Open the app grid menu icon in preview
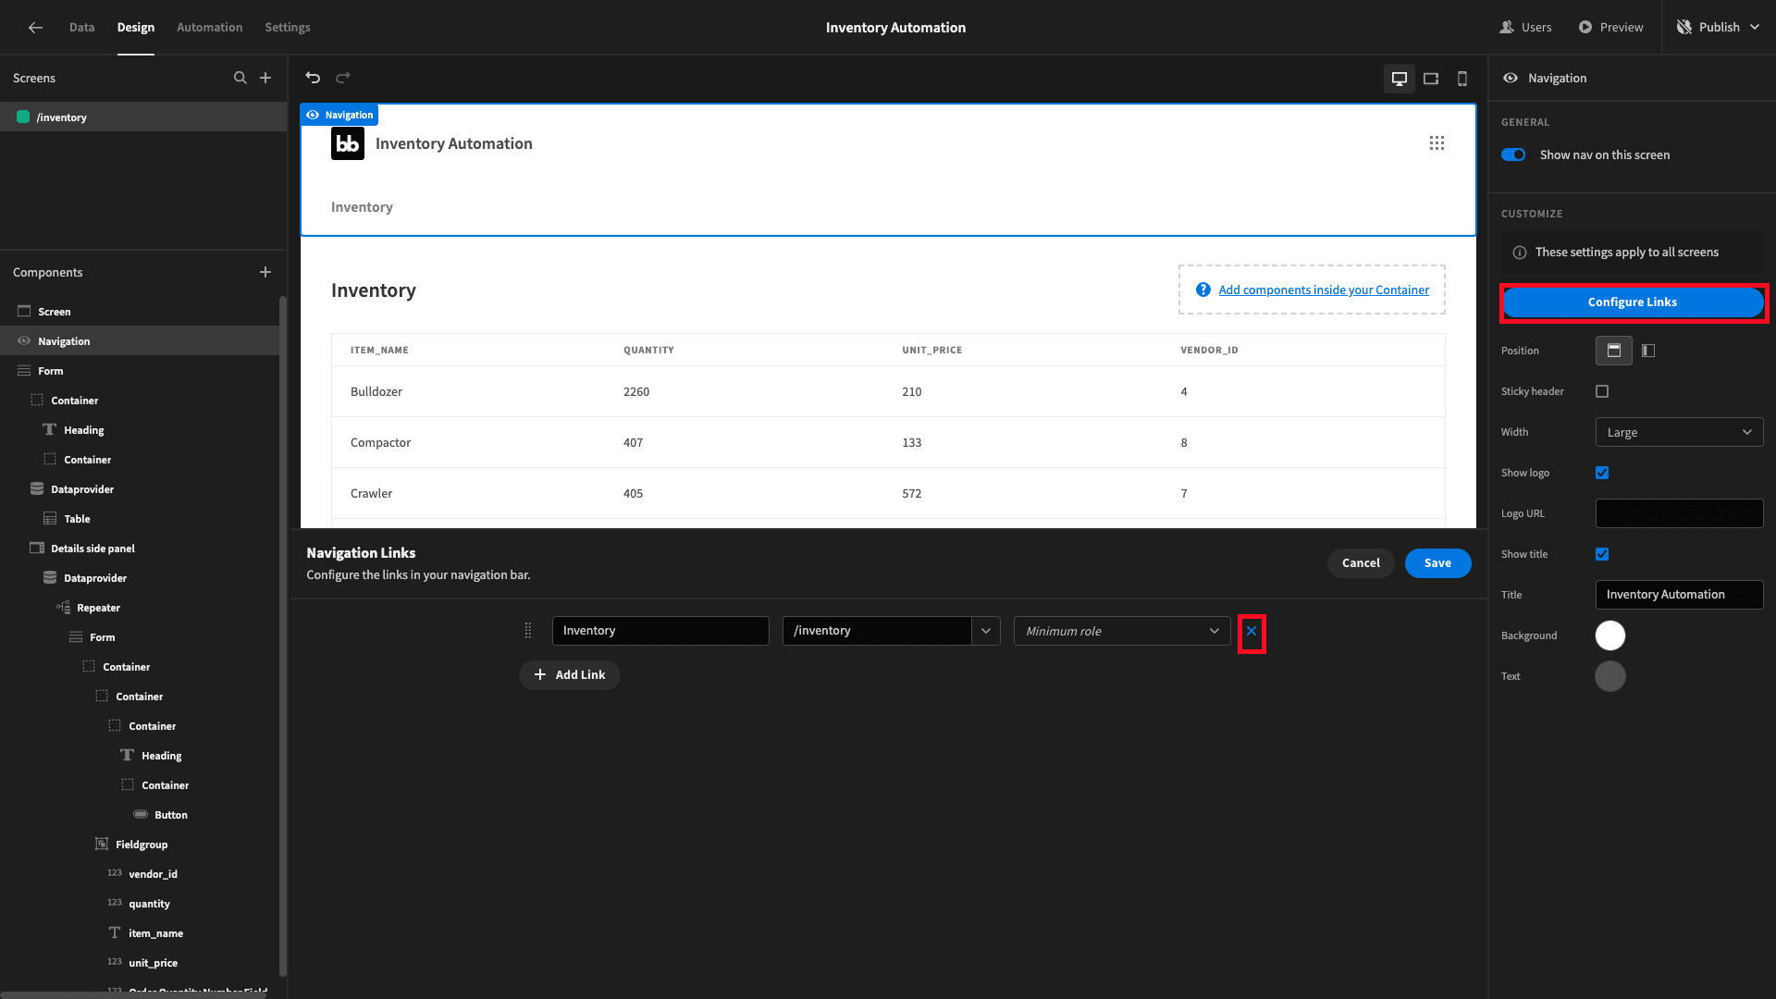 tap(1437, 143)
